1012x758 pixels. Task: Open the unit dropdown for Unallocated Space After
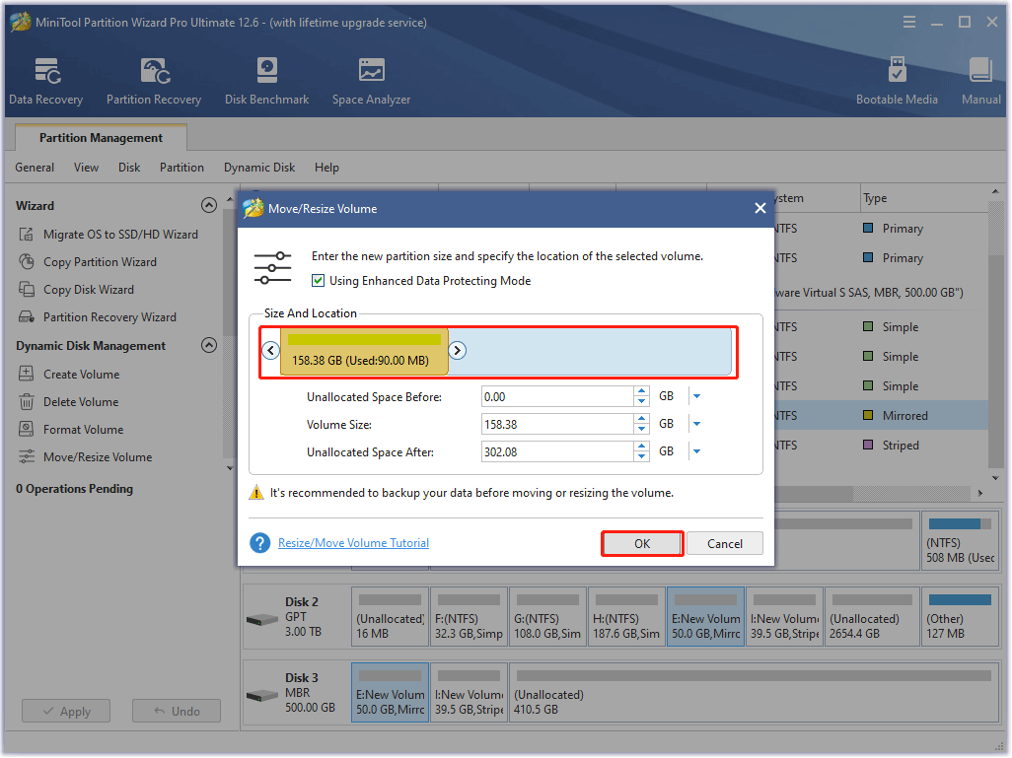[696, 451]
